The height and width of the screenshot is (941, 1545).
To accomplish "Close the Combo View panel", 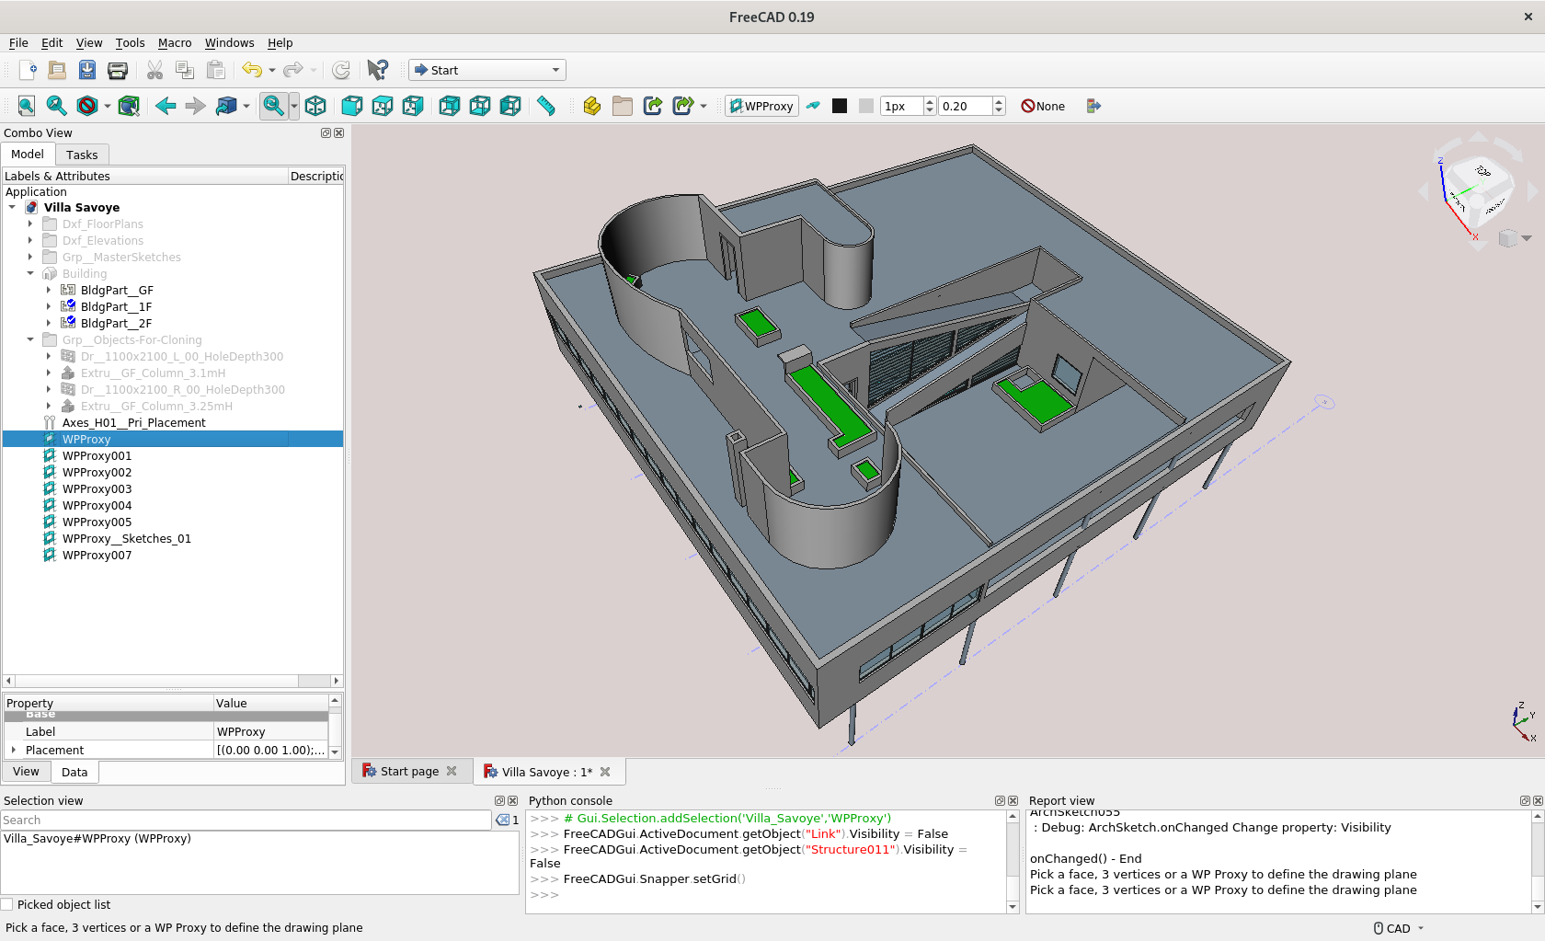I will 339,133.
